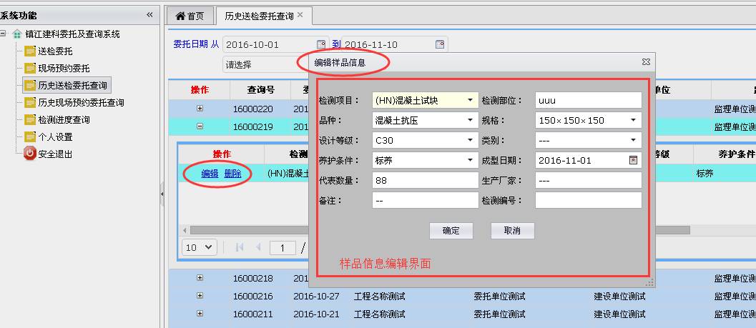Click the calendar icon beside 成型日期 field
Image resolution: width=756 pixels, height=328 pixels.
(x=633, y=160)
